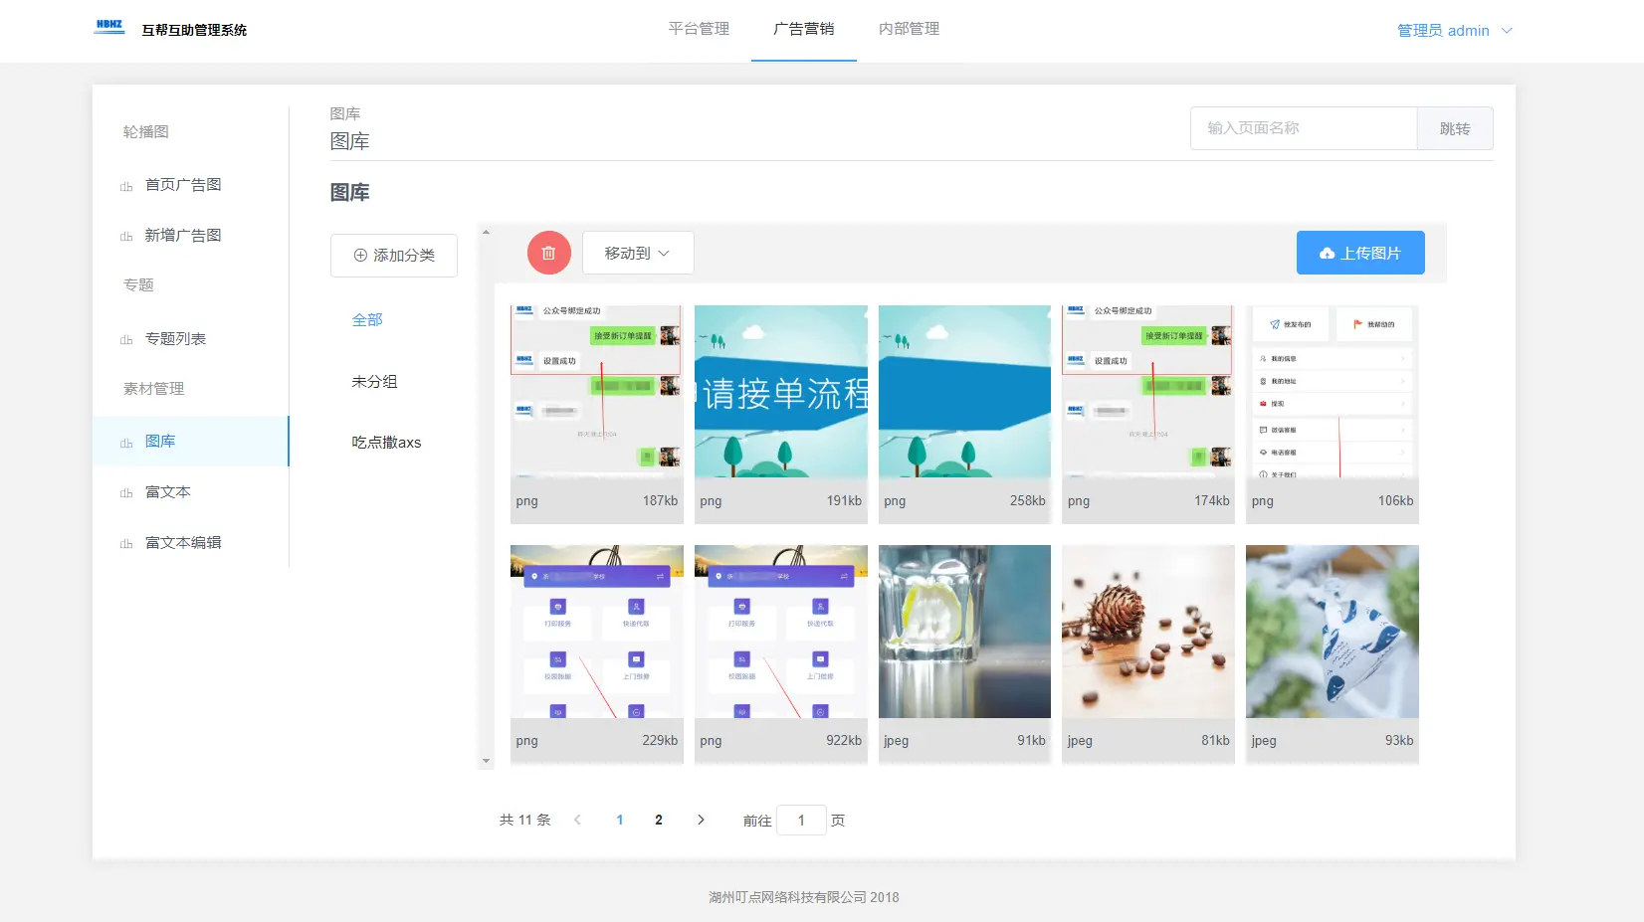The width and height of the screenshot is (1644, 922).
Task: Select the coffee beans pinecone thumbnail
Action: click(1147, 633)
